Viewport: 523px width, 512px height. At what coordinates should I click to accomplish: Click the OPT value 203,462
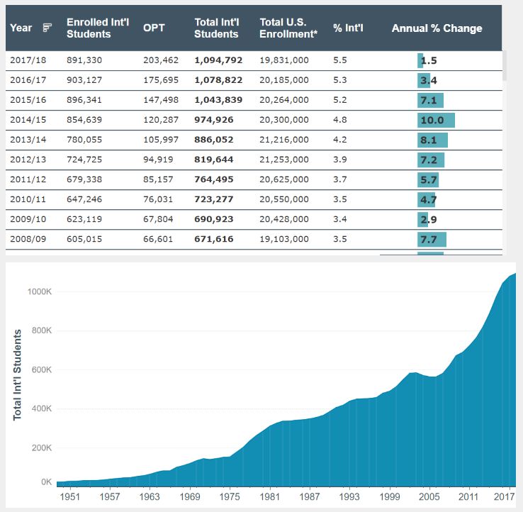click(x=161, y=60)
